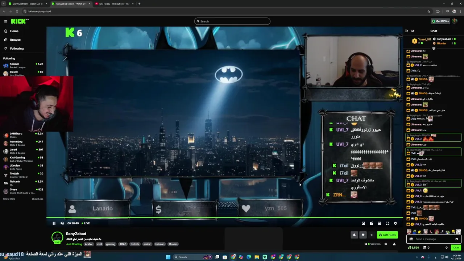Switch to ZRNOQ Stream browser tab

tap(28, 4)
